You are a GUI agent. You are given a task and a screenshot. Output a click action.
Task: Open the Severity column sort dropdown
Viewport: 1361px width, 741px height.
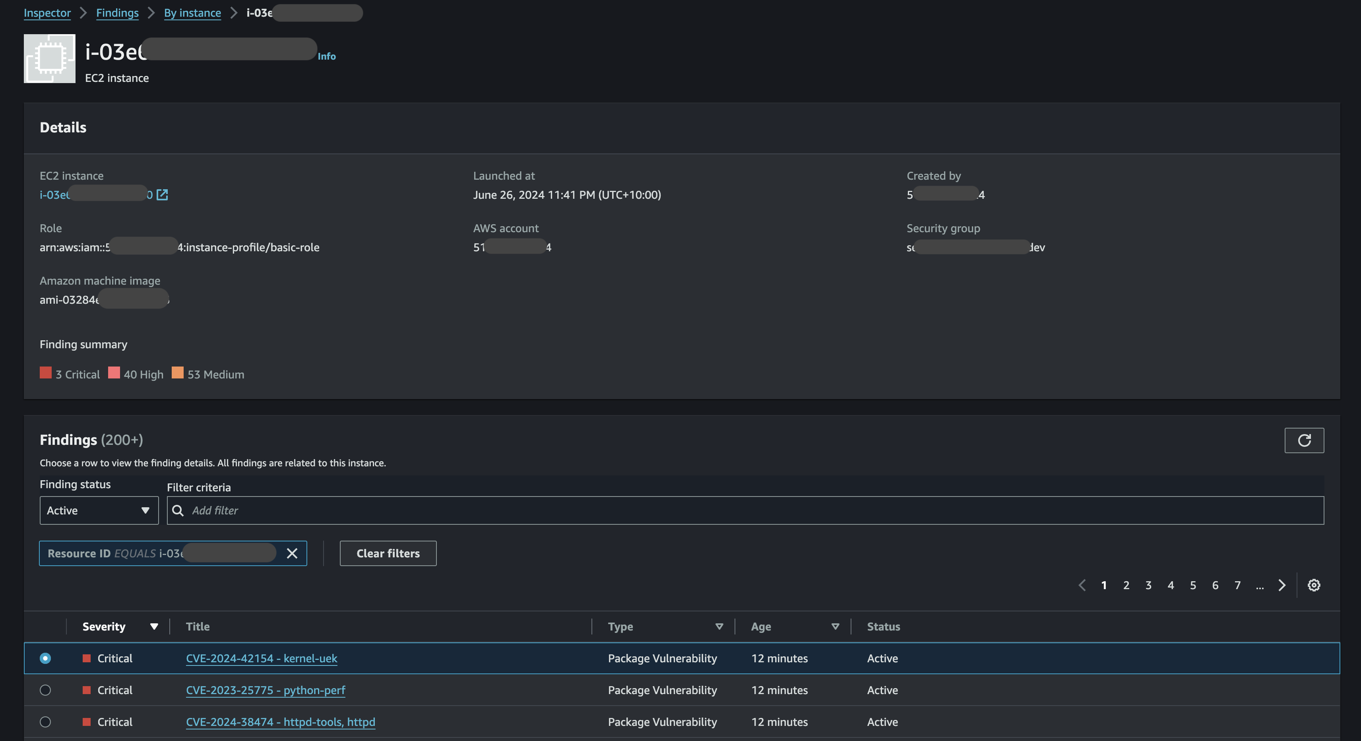(x=154, y=626)
